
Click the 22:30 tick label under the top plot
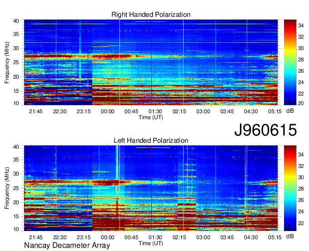(x=60, y=111)
